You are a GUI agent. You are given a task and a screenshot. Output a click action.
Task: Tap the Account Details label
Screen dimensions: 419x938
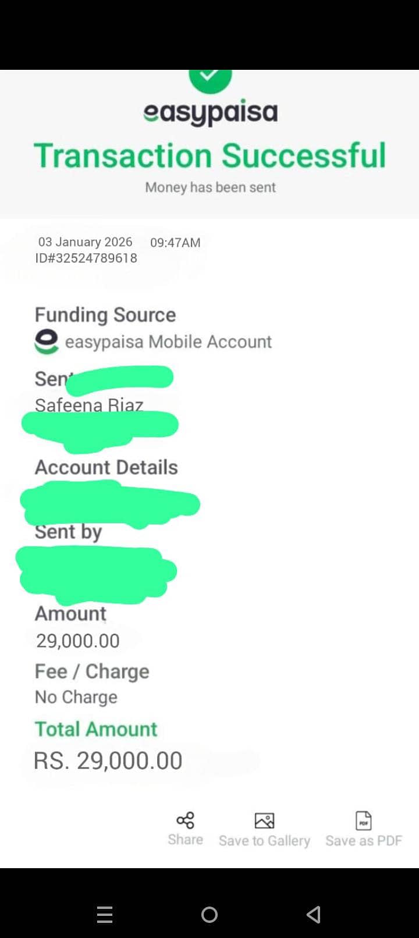106,467
